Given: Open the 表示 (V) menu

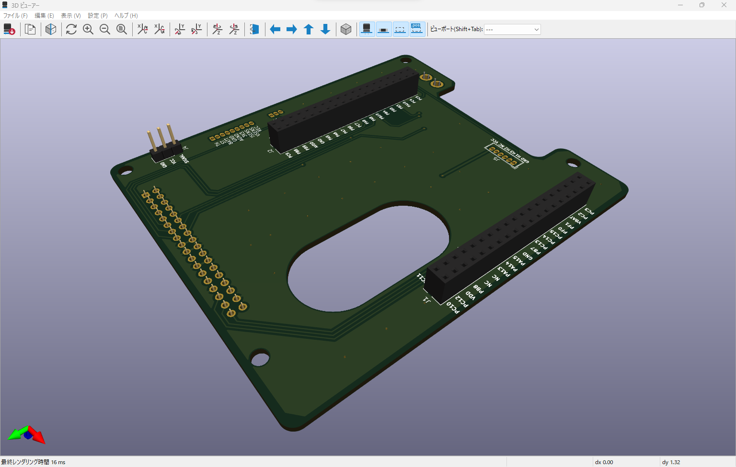Looking at the screenshot, I should click(x=70, y=15).
